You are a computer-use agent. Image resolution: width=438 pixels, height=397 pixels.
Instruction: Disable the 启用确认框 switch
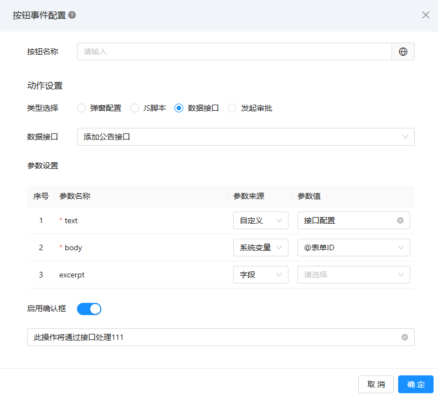[x=89, y=309]
